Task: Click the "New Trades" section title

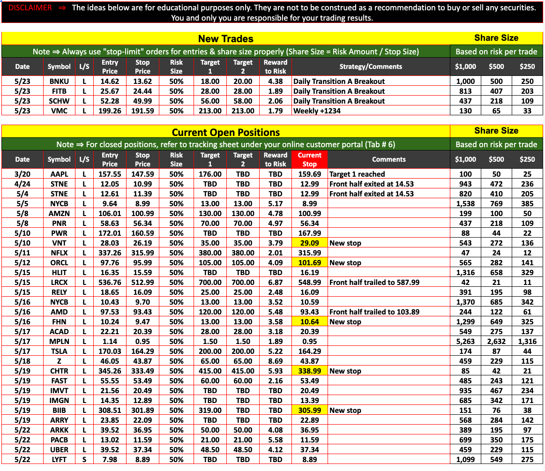Action: point(225,38)
